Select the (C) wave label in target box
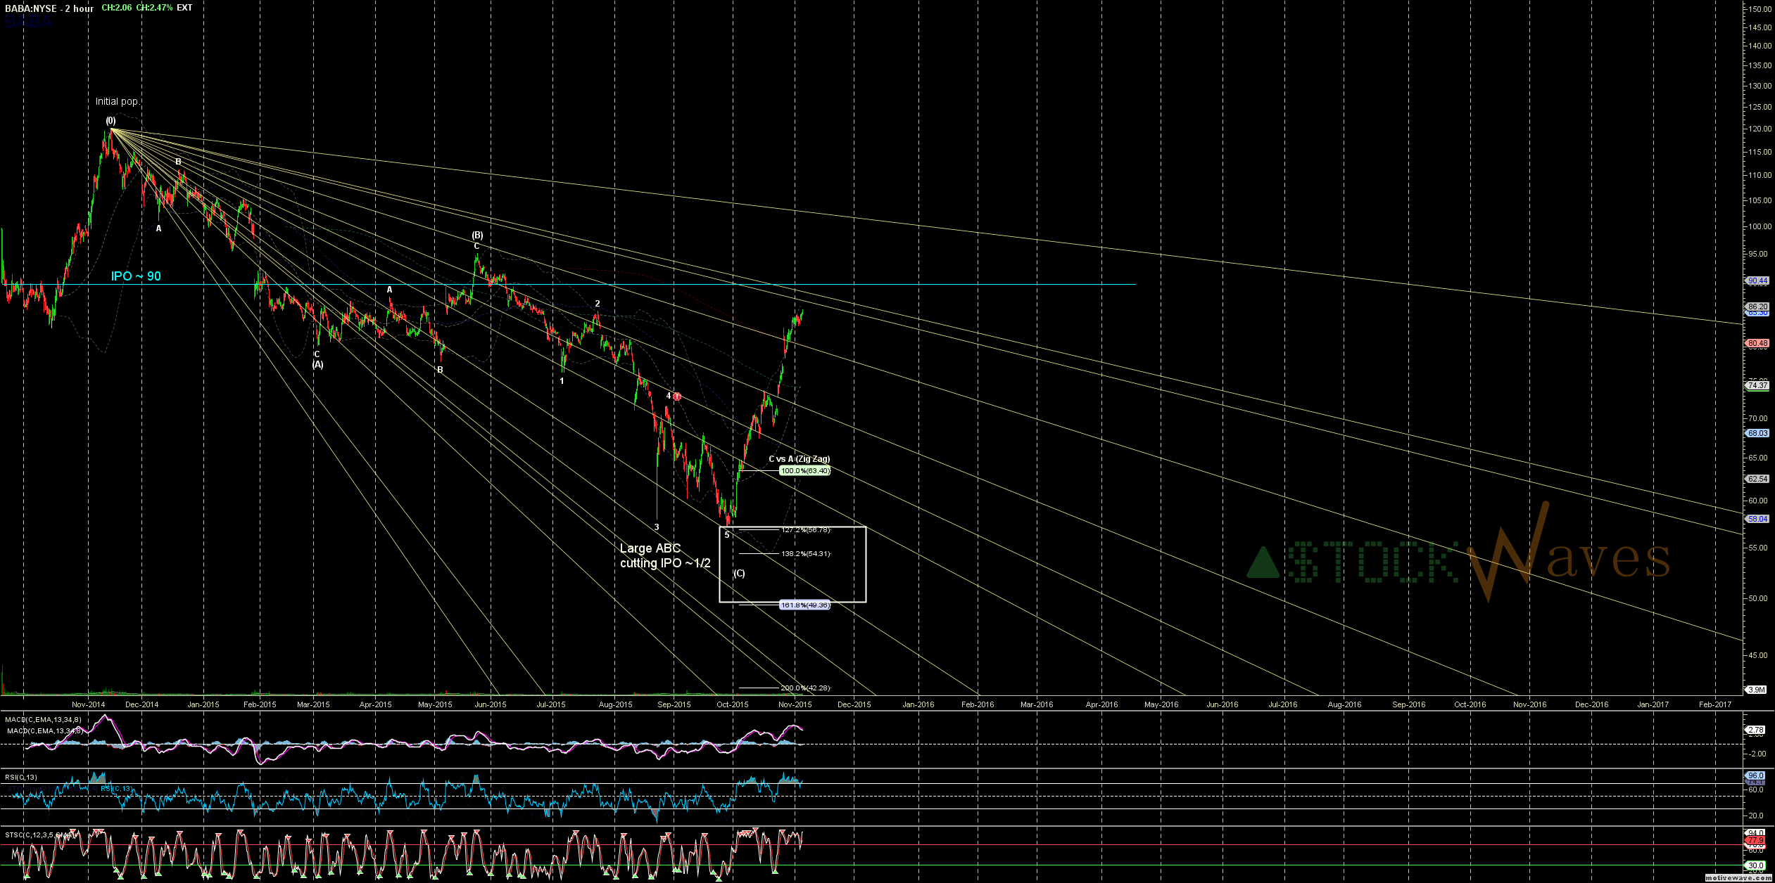 (739, 574)
